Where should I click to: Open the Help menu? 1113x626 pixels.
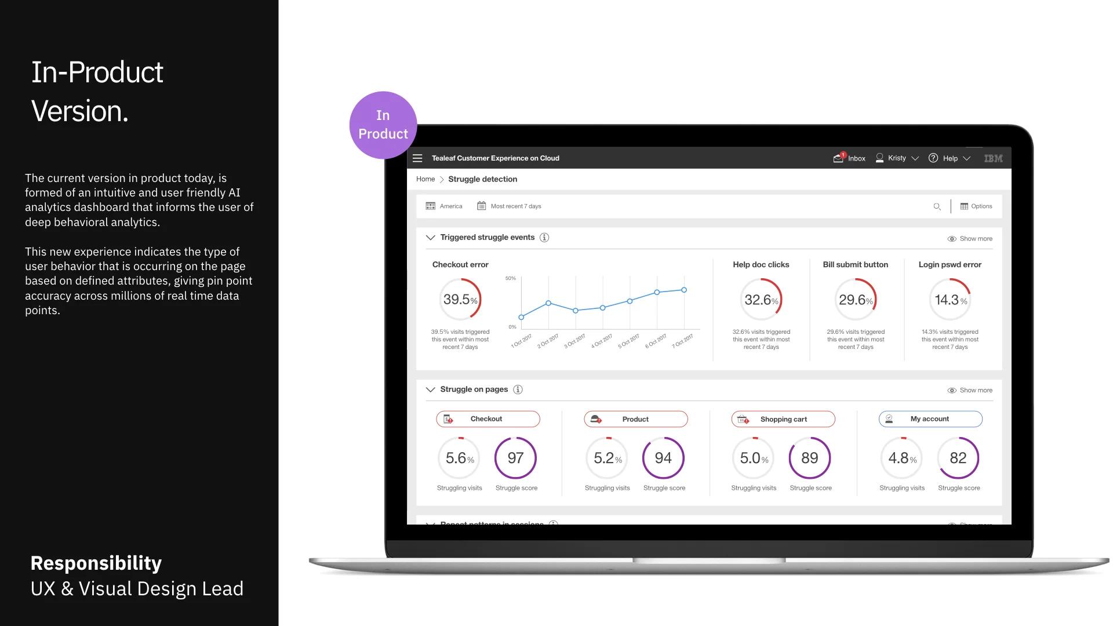click(950, 158)
